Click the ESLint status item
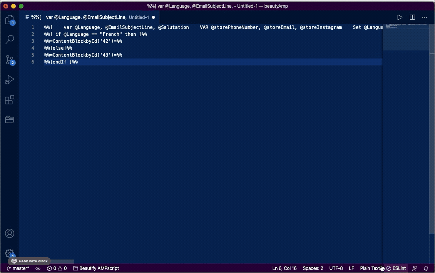 pyautogui.click(x=396, y=268)
